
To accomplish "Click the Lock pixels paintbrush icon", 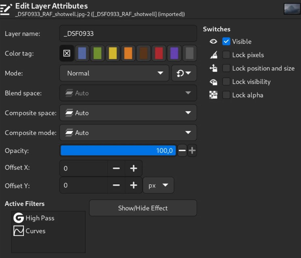I will (214, 55).
